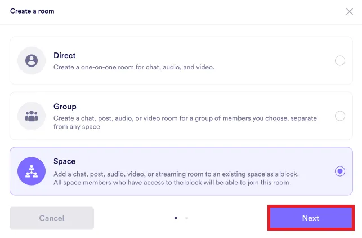Close the Create a room dialog
This screenshot has width=362, height=238.
[349, 11]
